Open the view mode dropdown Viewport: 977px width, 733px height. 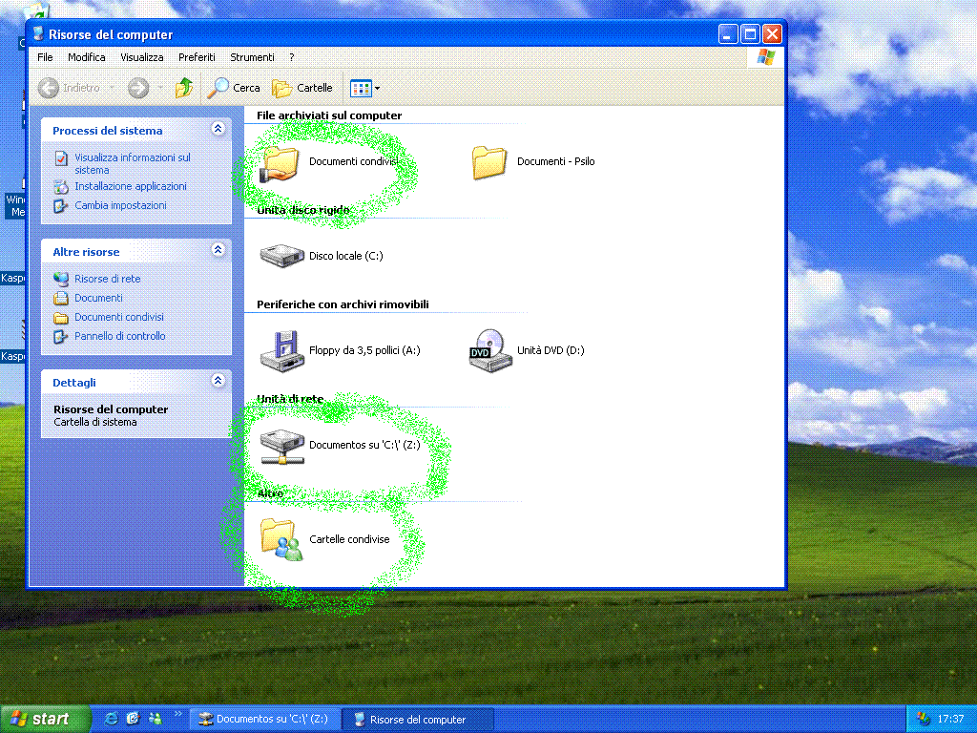[365, 88]
